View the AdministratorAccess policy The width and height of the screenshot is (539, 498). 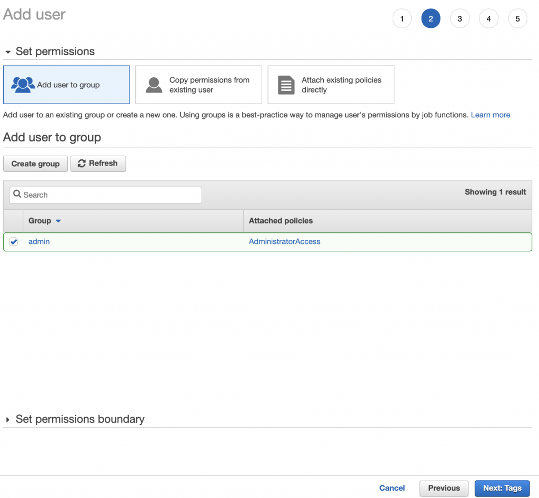(284, 242)
